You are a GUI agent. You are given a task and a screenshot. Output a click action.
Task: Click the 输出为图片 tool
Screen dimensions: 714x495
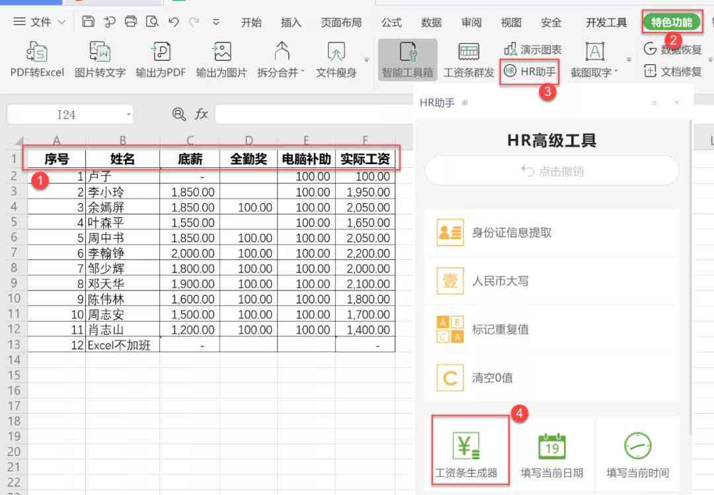221,60
